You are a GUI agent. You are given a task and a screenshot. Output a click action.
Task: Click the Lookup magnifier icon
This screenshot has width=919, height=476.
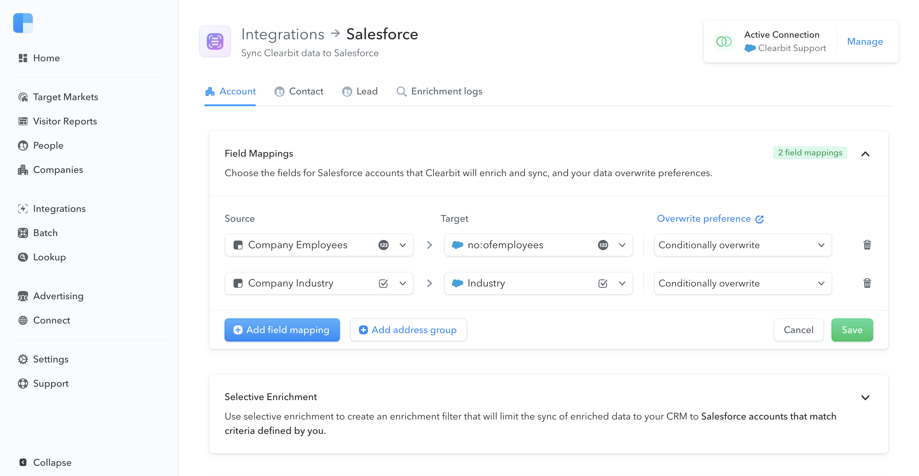click(x=23, y=257)
